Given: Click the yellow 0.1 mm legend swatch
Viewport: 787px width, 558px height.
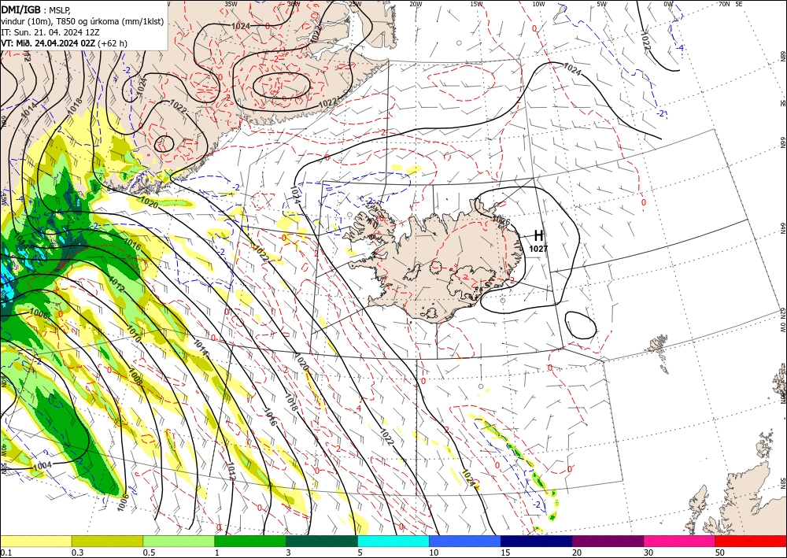Looking at the screenshot, I should 35,541.
